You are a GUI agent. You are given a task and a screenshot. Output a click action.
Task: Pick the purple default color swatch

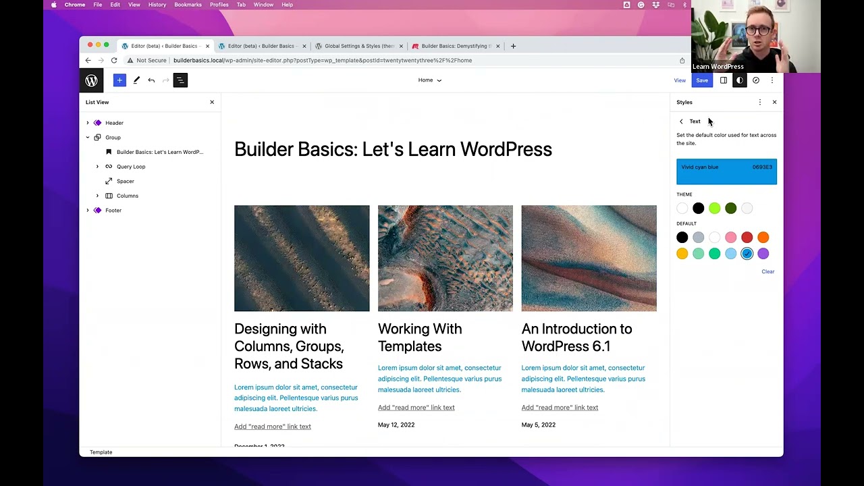[x=763, y=254]
